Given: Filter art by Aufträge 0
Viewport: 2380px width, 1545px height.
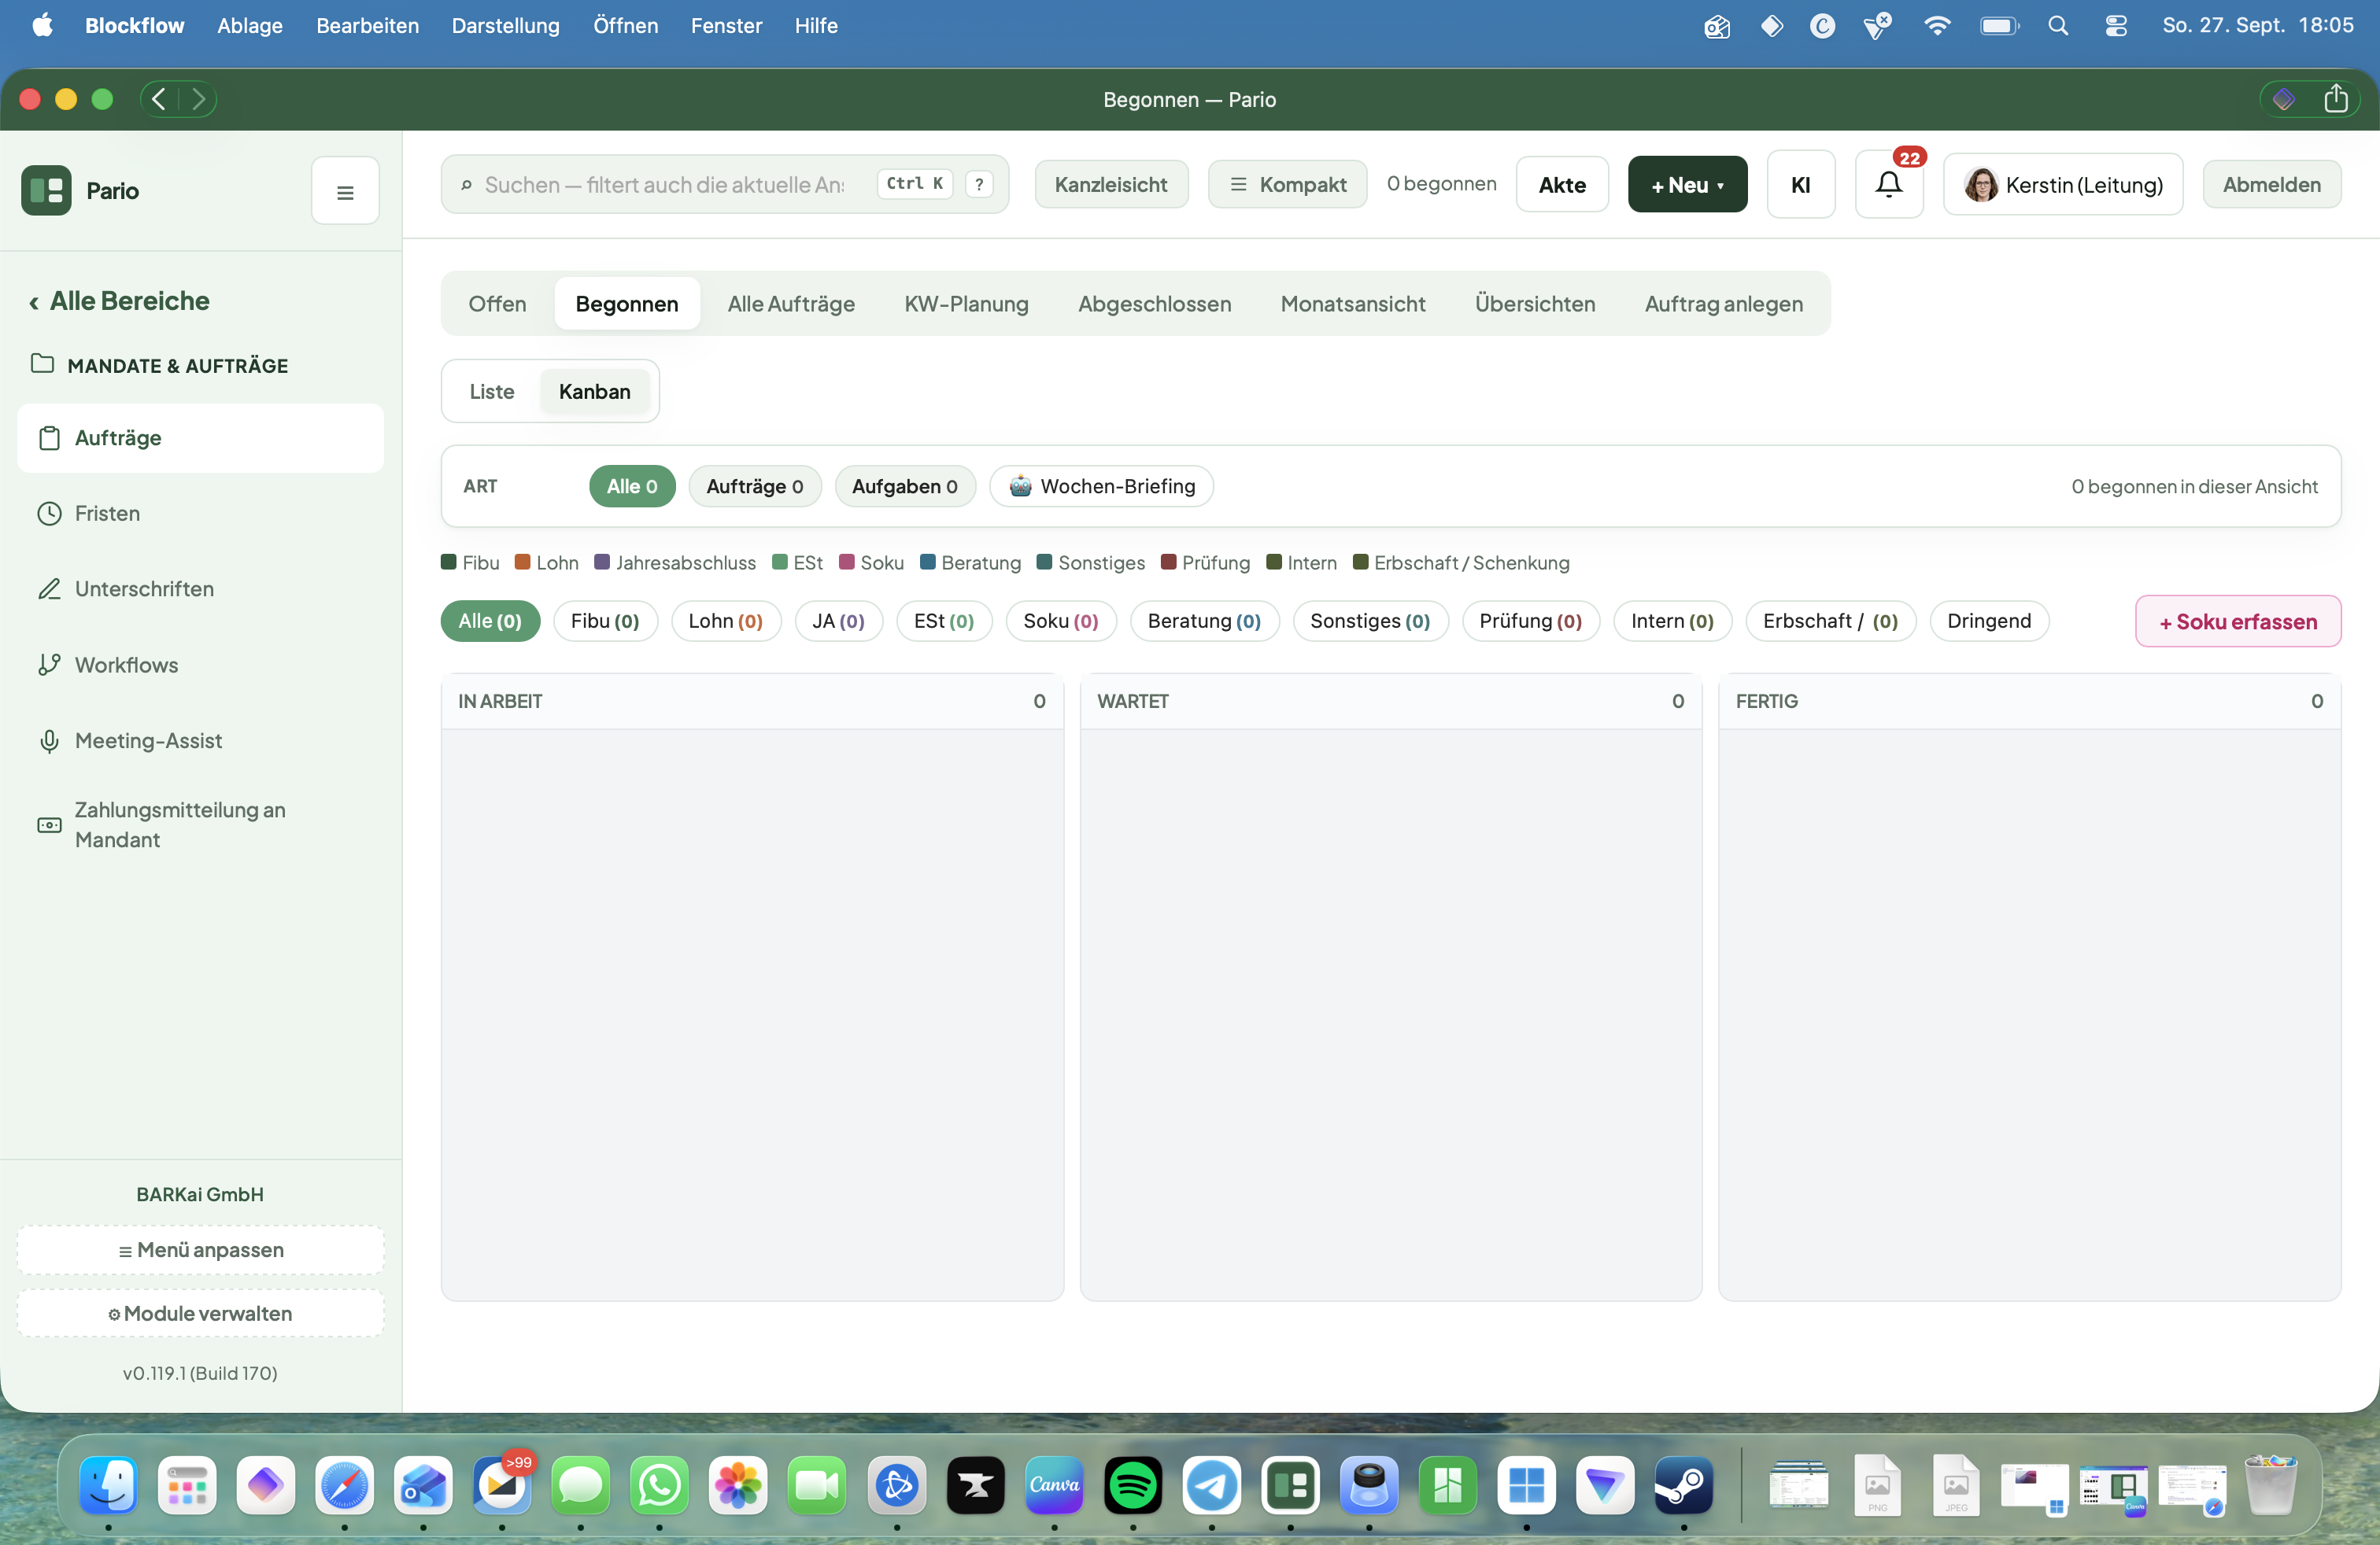Looking at the screenshot, I should tap(755, 487).
